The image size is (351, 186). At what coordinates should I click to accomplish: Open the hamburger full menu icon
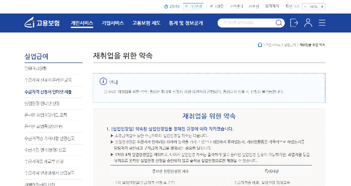322,23
